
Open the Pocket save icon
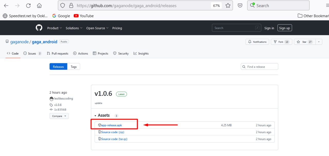click(x=240, y=6)
